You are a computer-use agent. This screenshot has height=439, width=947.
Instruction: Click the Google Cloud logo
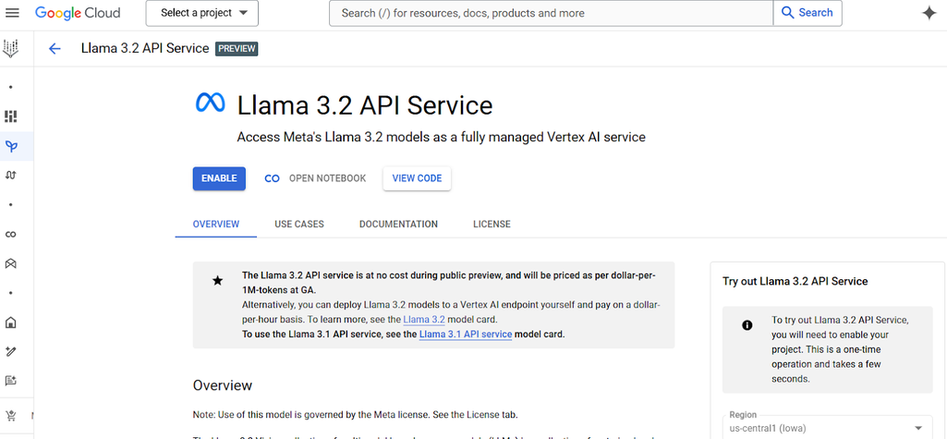tap(78, 13)
